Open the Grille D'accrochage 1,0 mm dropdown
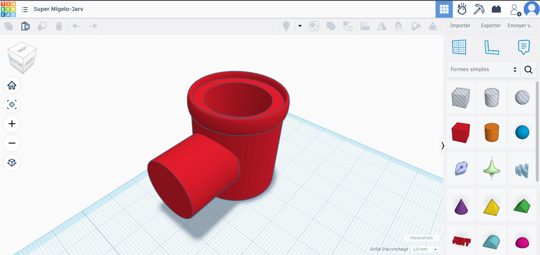Viewport: 540px width, 255px height. 425,249
